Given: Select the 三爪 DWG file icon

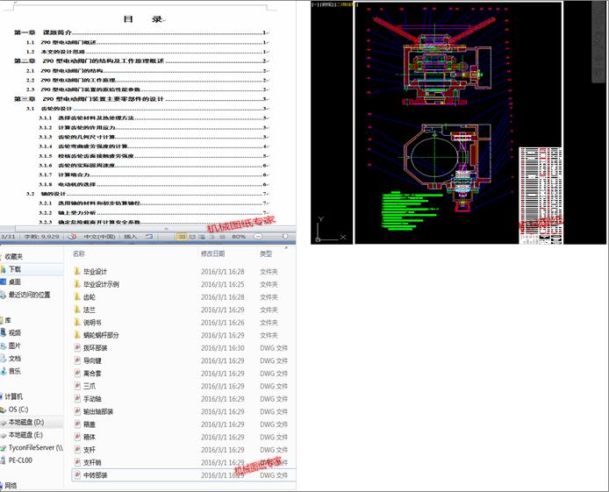Looking at the screenshot, I should pos(77,386).
